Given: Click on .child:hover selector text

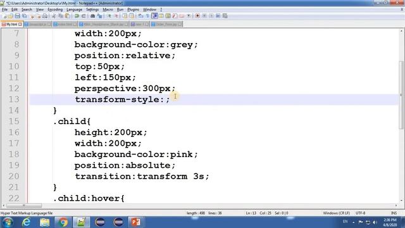Looking at the screenshot, I should [x=89, y=198].
